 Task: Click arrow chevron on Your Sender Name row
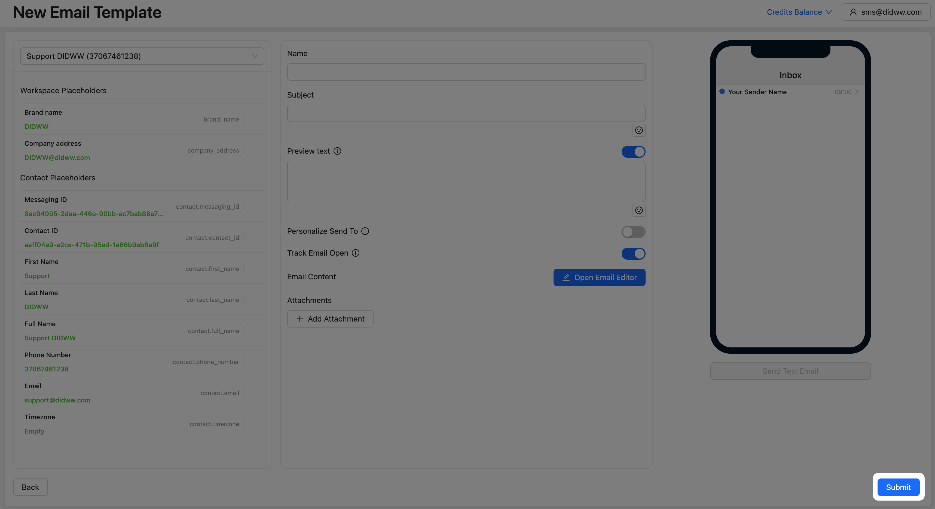point(857,92)
